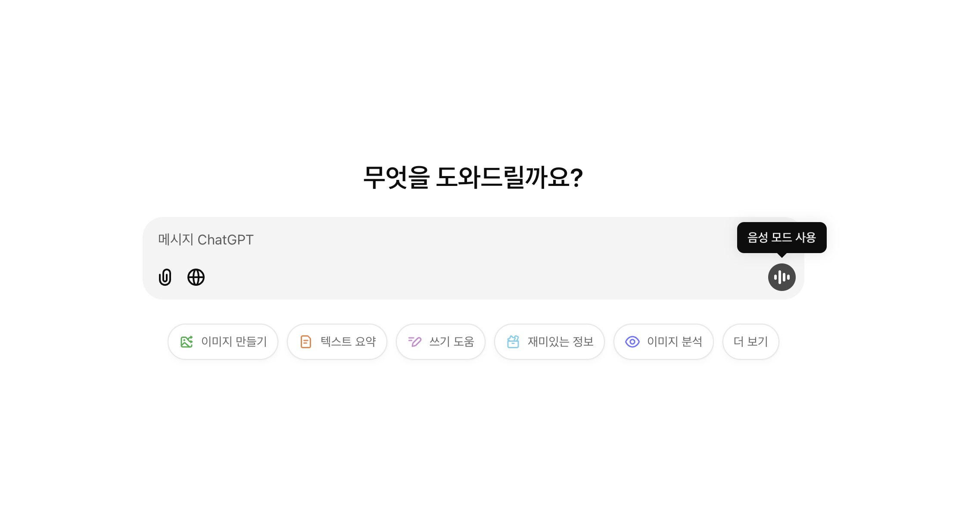Expand more suggestions via '더 보기'
This screenshot has width=959, height=532.
click(750, 341)
